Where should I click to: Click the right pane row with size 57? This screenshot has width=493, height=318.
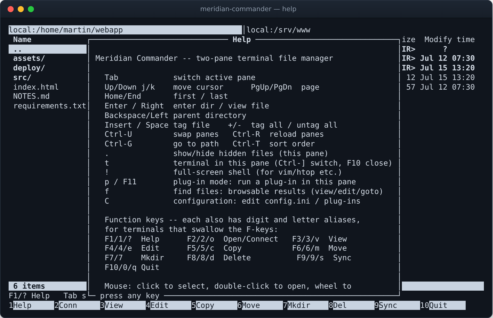[x=440, y=87]
